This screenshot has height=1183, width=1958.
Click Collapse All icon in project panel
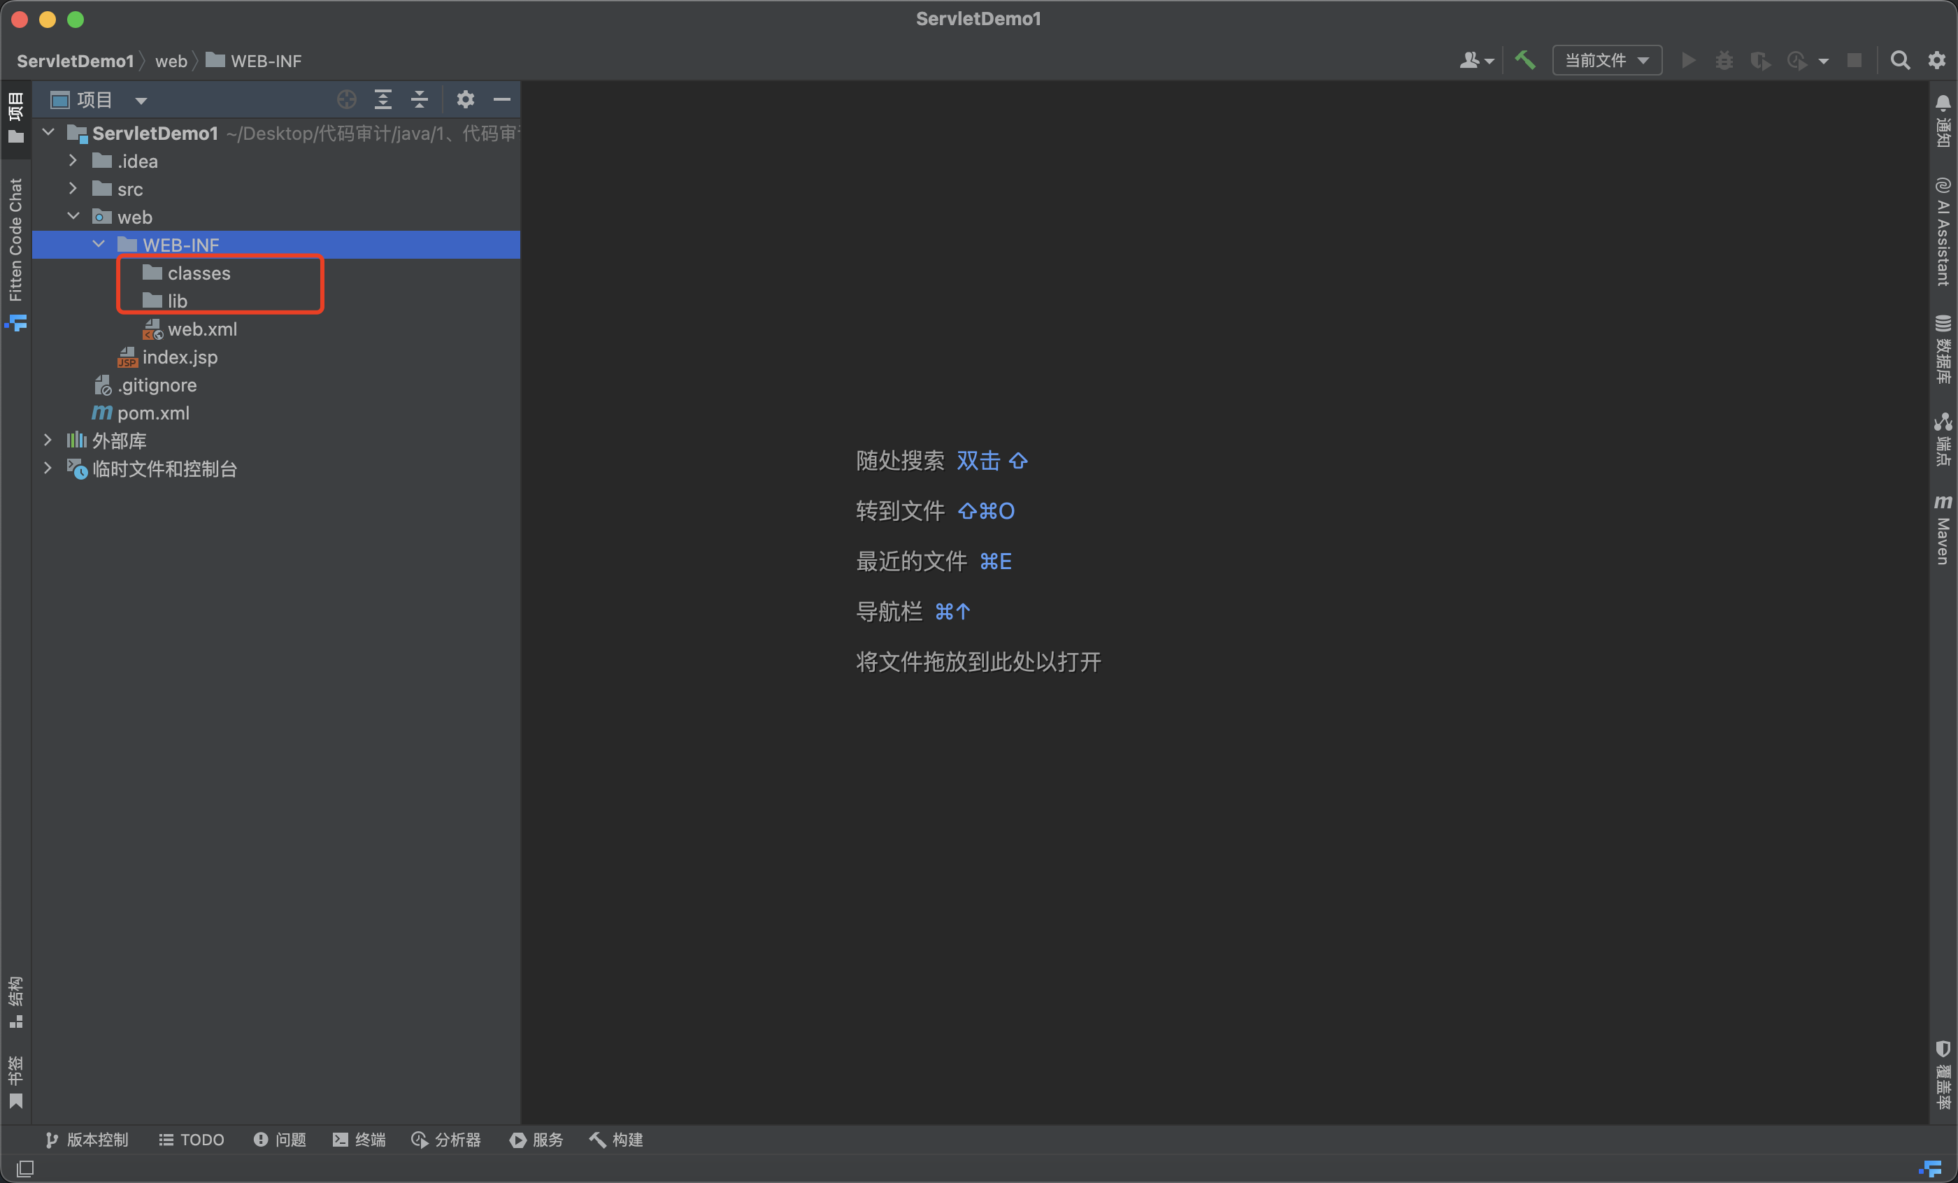[420, 99]
